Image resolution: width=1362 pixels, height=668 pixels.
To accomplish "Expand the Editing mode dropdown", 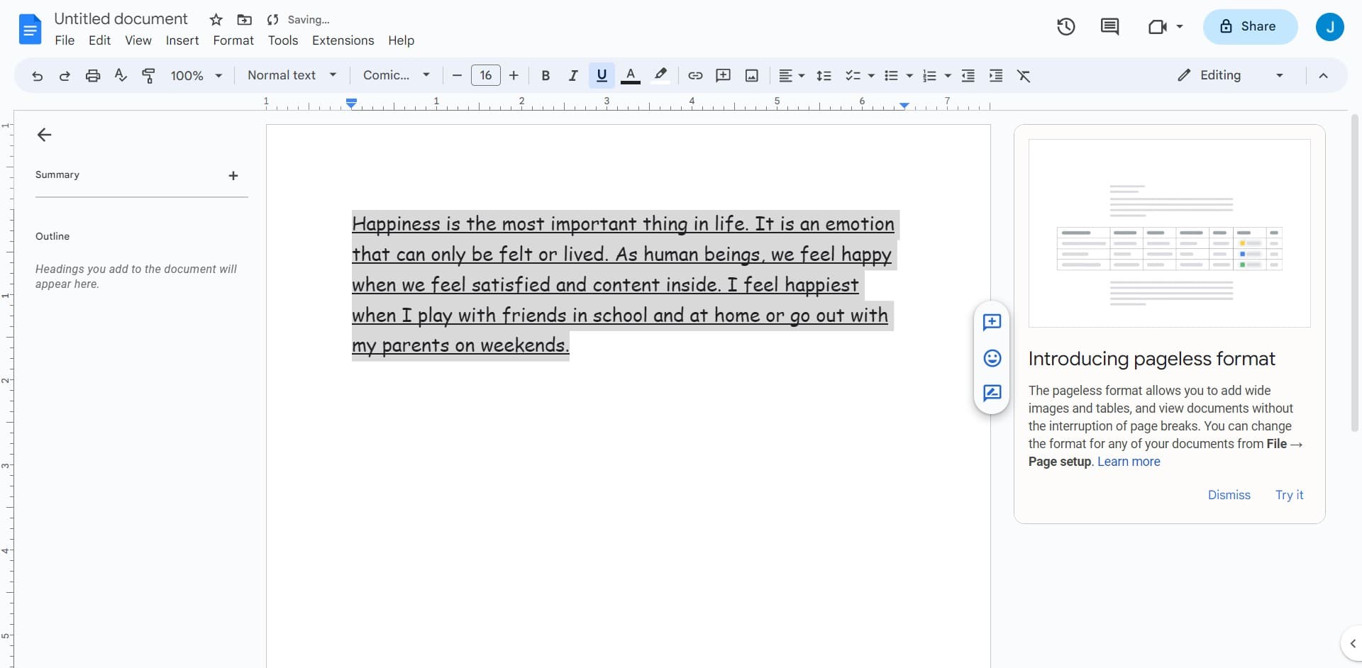I will tap(1230, 75).
